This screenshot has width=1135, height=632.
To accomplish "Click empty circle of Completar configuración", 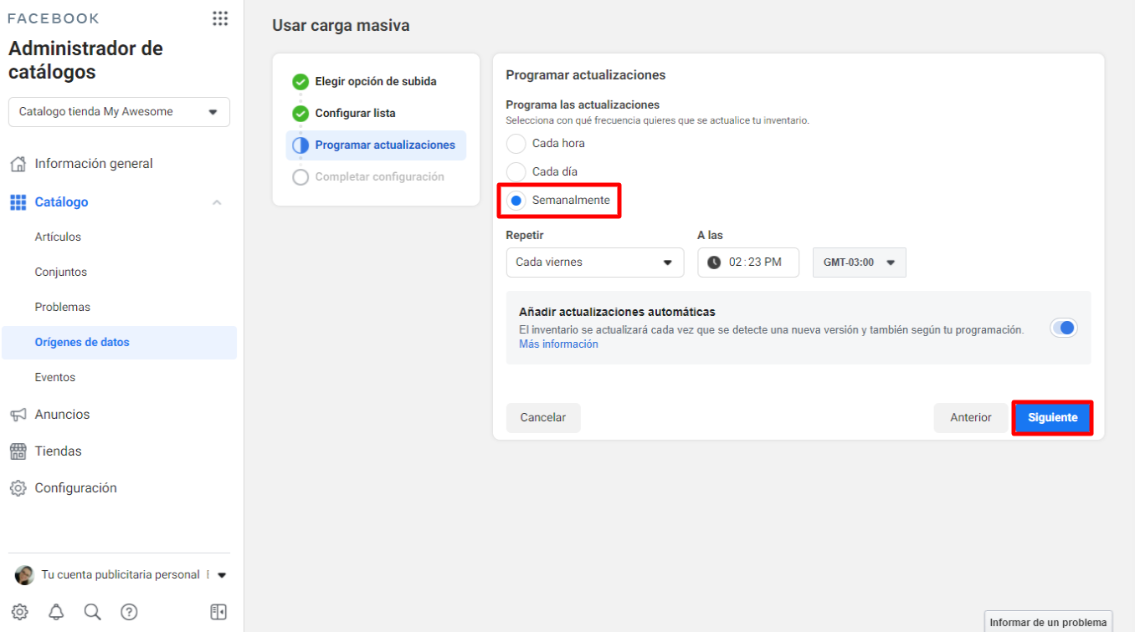I will pos(300,177).
